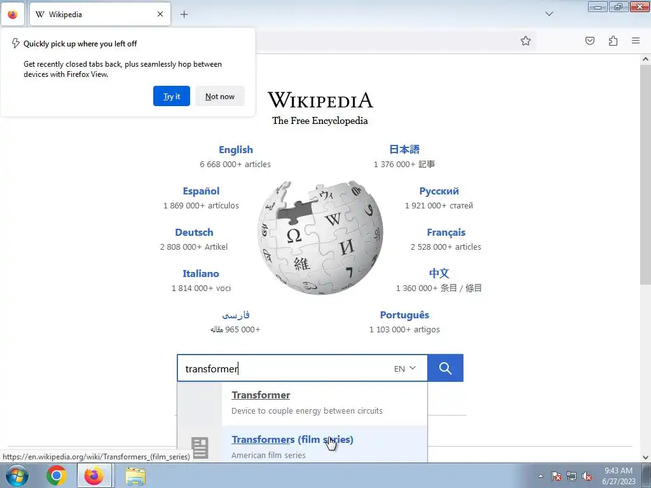Open the list all tabs chevron
The image size is (651, 488).
click(x=549, y=14)
